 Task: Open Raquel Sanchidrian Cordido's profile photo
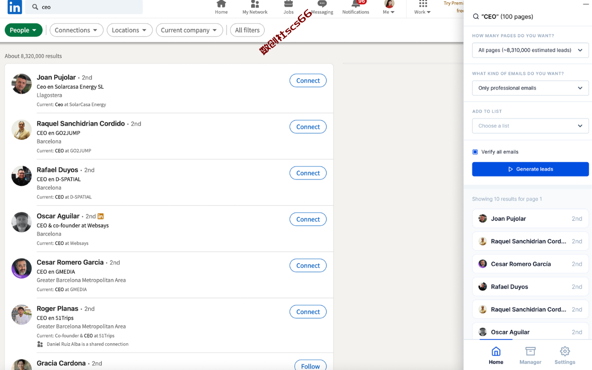(22, 130)
